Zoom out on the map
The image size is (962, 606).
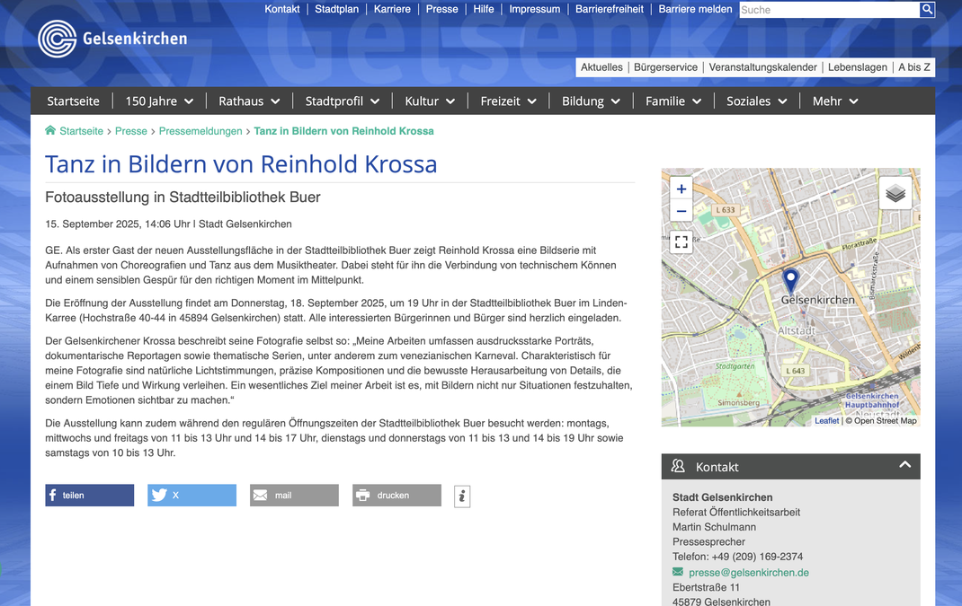(x=681, y=211)
